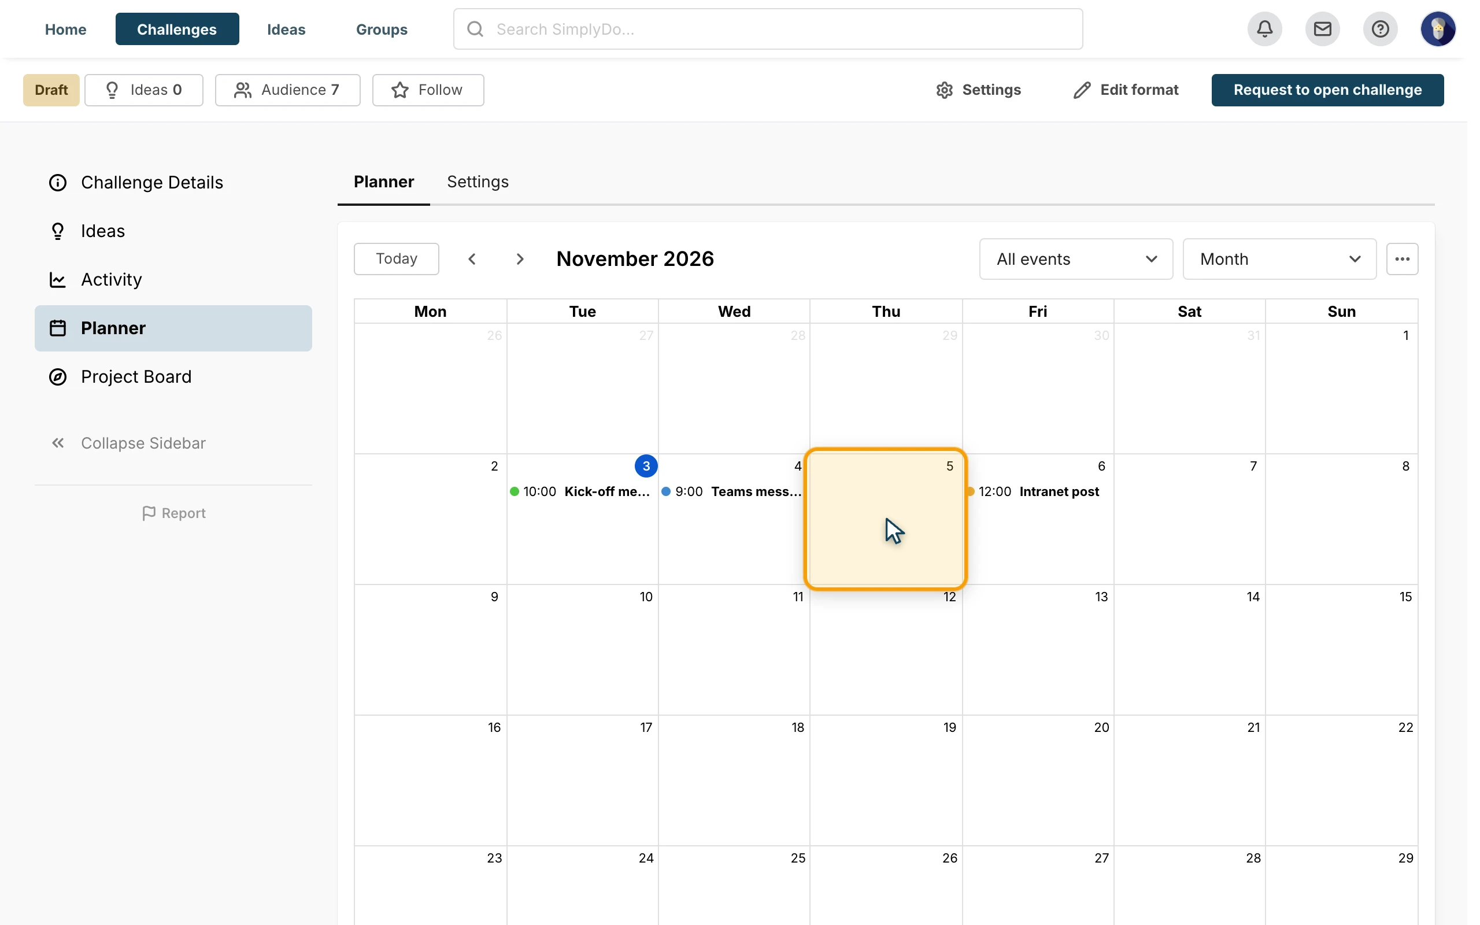The image size is (1480, 925).
Task: Expand the All events filter dropdown
Action: pyautogui.click(x=1076, y=260)
